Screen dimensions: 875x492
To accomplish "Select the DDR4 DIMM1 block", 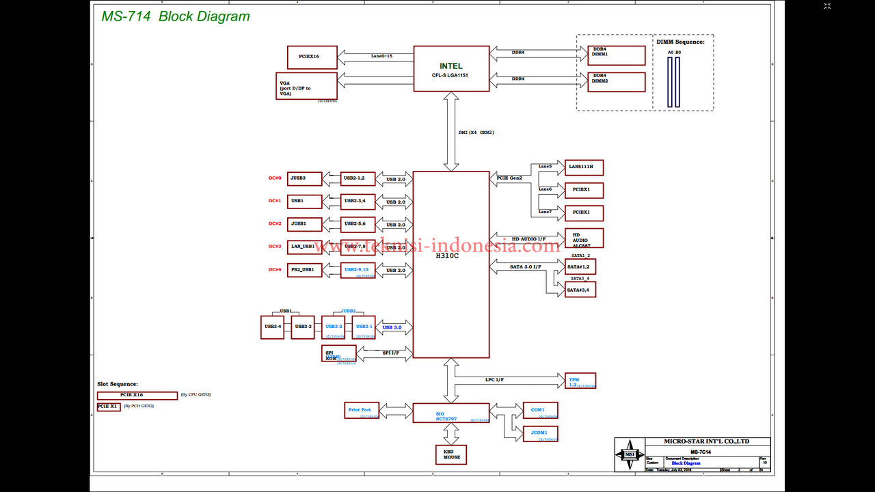I will click(x=617, y=55).
